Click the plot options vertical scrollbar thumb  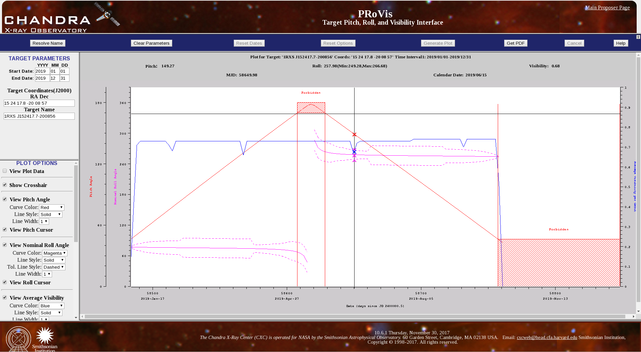(x=76, y=204)
